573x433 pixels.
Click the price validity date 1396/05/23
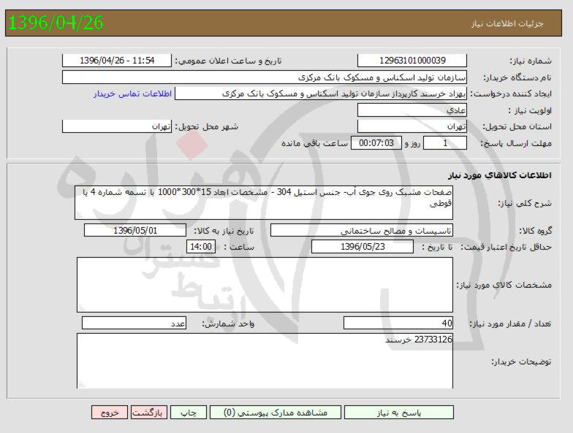click(362, 247)
